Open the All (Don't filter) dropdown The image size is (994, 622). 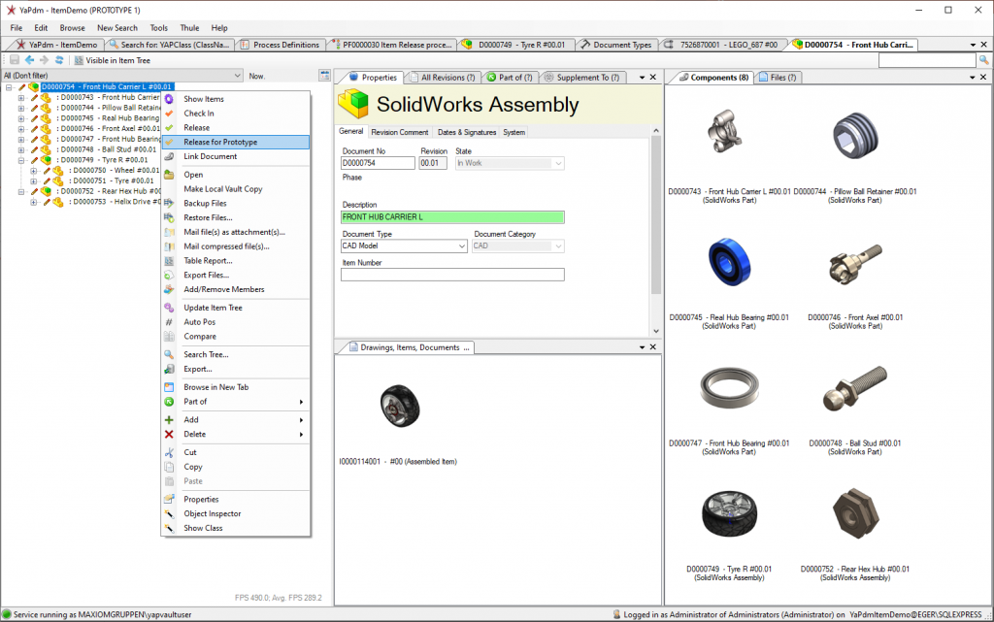tap(237, 76)
